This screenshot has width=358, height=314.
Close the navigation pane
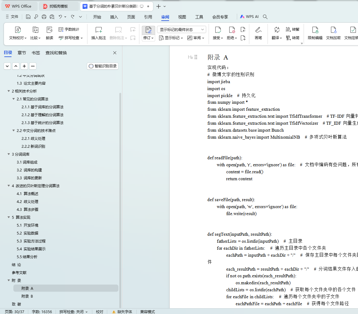coord(115,53)
